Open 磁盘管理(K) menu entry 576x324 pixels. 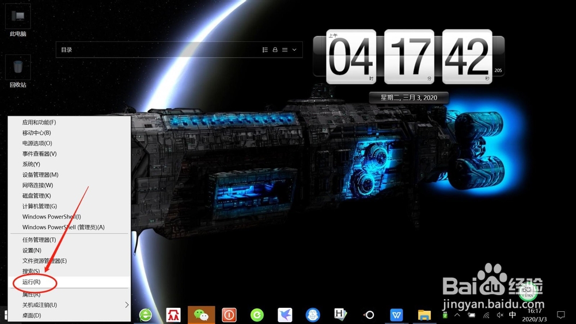(x=69, y=195)
